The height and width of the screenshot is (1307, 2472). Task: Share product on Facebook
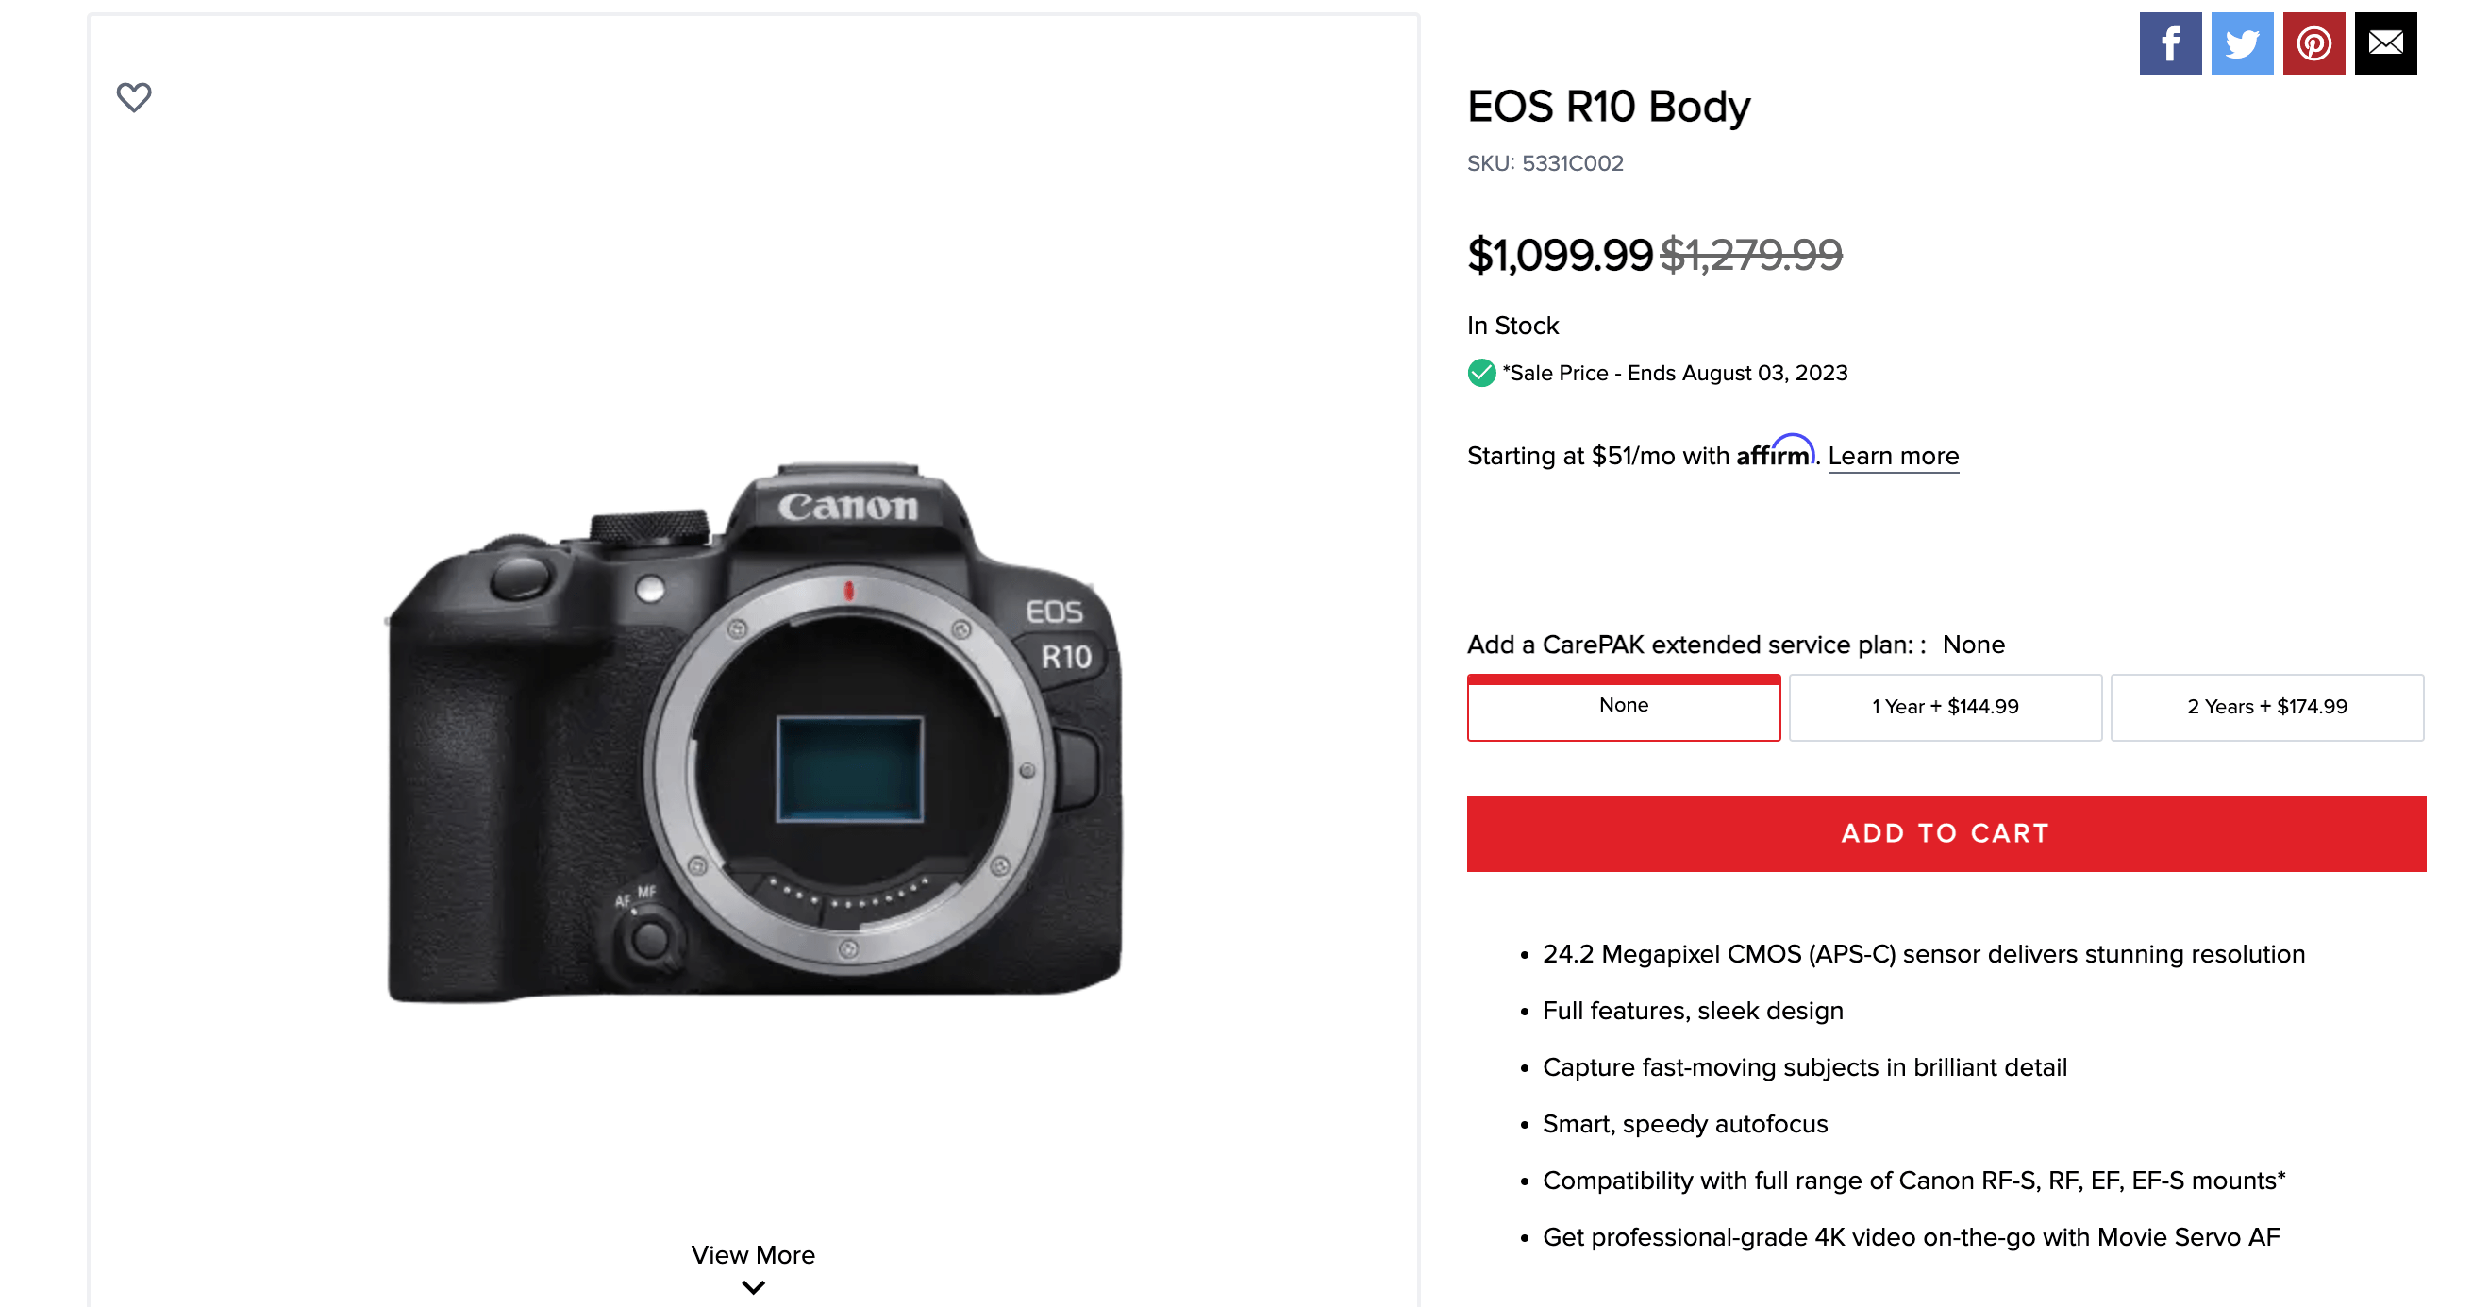[x=2169, y=43]
